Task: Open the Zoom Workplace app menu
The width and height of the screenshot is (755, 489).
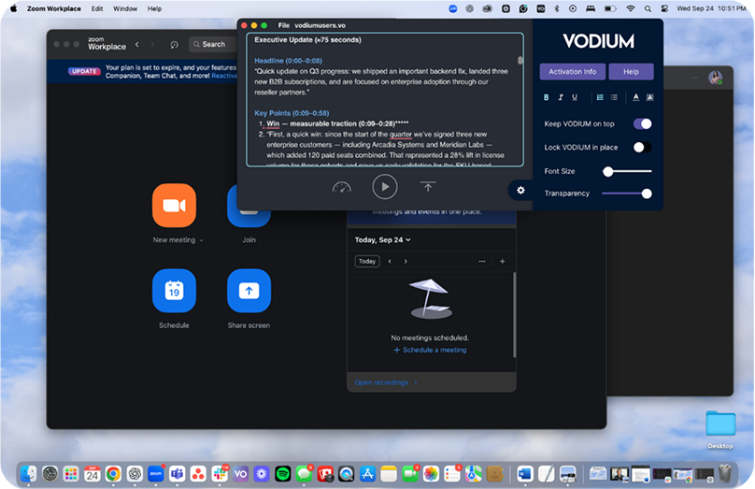Action: [54, 8]
